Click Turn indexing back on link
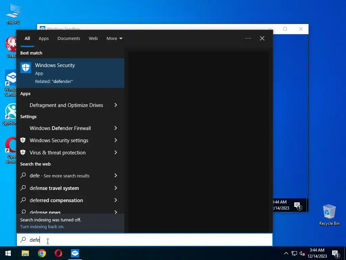The image size is (346, 260). click(42, 226)
